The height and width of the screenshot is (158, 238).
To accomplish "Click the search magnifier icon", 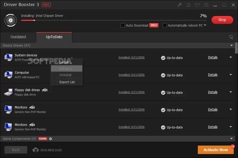I will click(x=231, y=37).
